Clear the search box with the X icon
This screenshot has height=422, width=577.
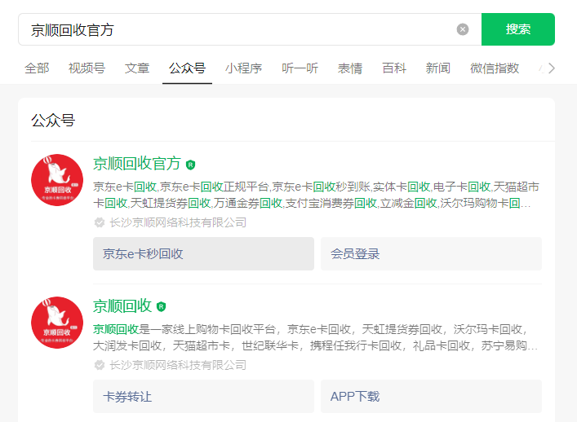[463, 29]
